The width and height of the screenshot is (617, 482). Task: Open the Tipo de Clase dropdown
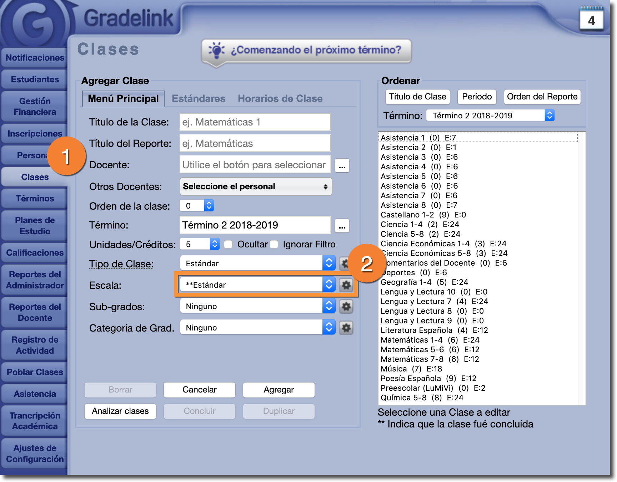257,264
